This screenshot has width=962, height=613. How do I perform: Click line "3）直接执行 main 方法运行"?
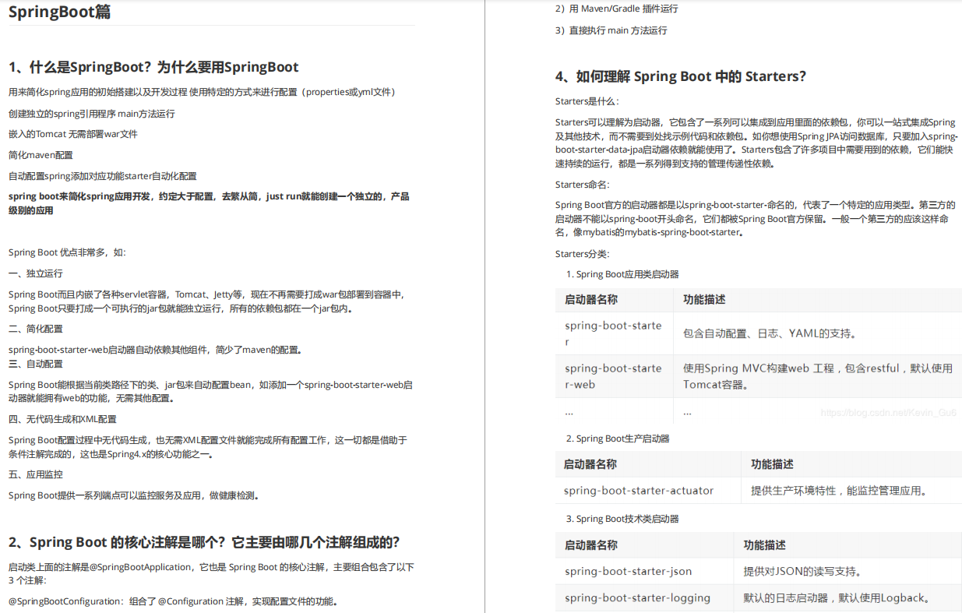point(611,30)
